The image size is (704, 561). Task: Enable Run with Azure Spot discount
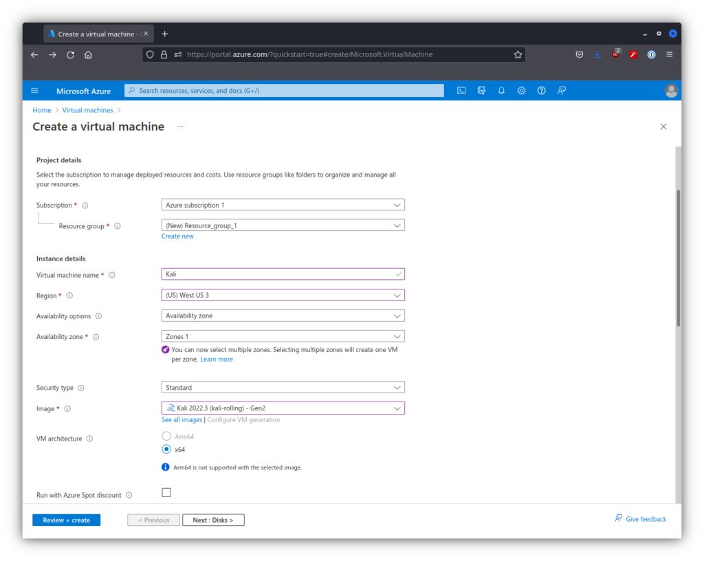[x=166, y=492]
